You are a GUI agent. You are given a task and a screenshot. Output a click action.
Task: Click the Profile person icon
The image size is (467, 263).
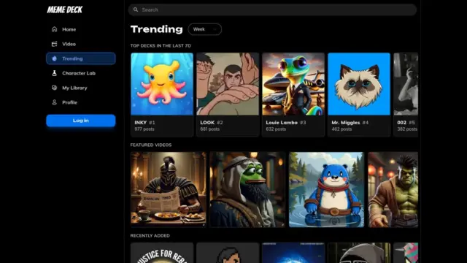(54, 102)
